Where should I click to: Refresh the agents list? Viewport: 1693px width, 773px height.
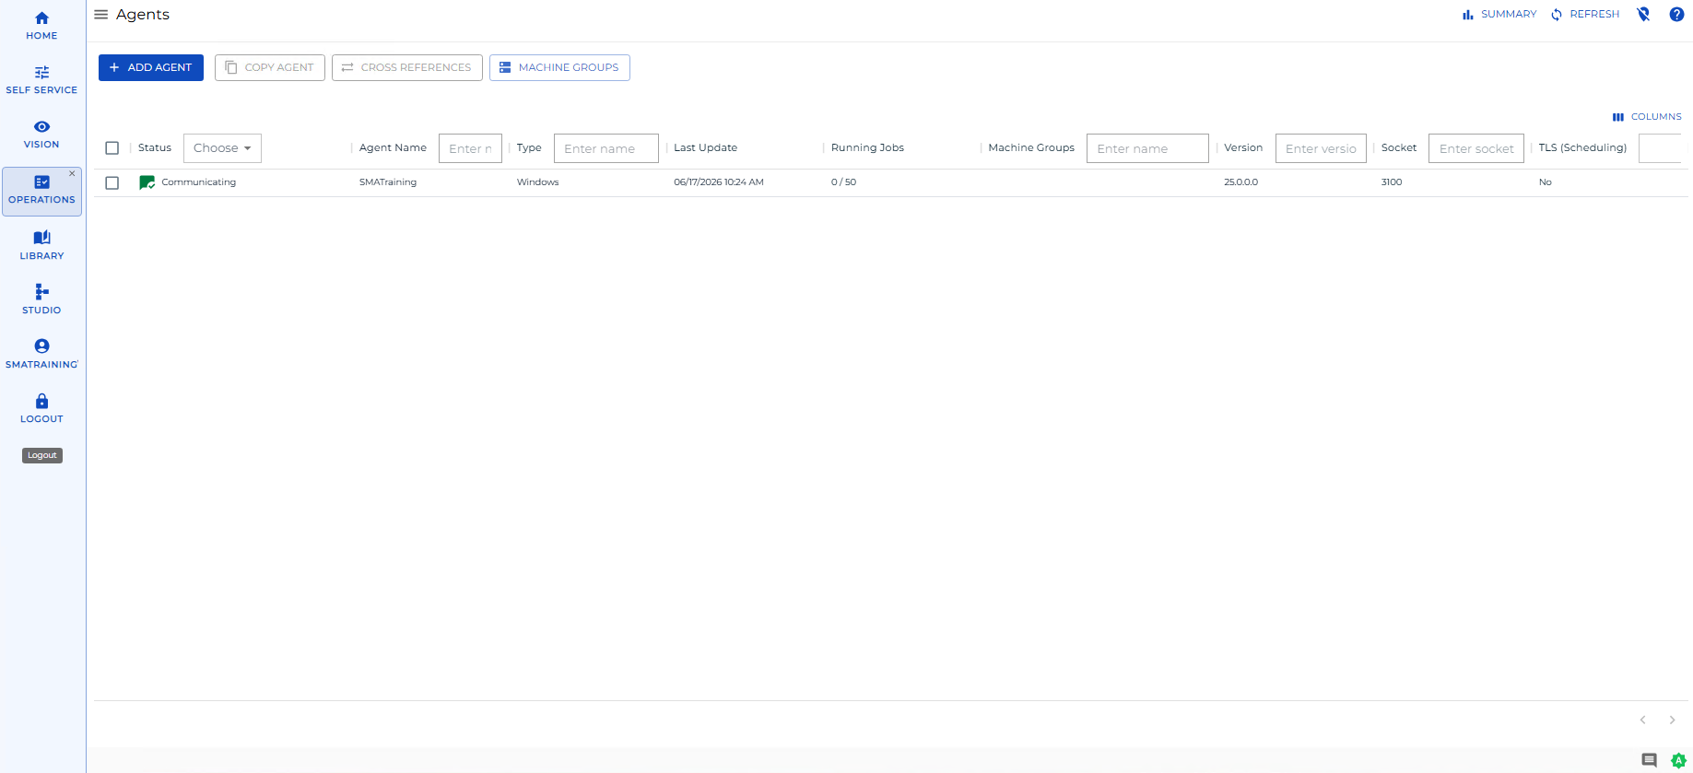[x=1585, y=15]
